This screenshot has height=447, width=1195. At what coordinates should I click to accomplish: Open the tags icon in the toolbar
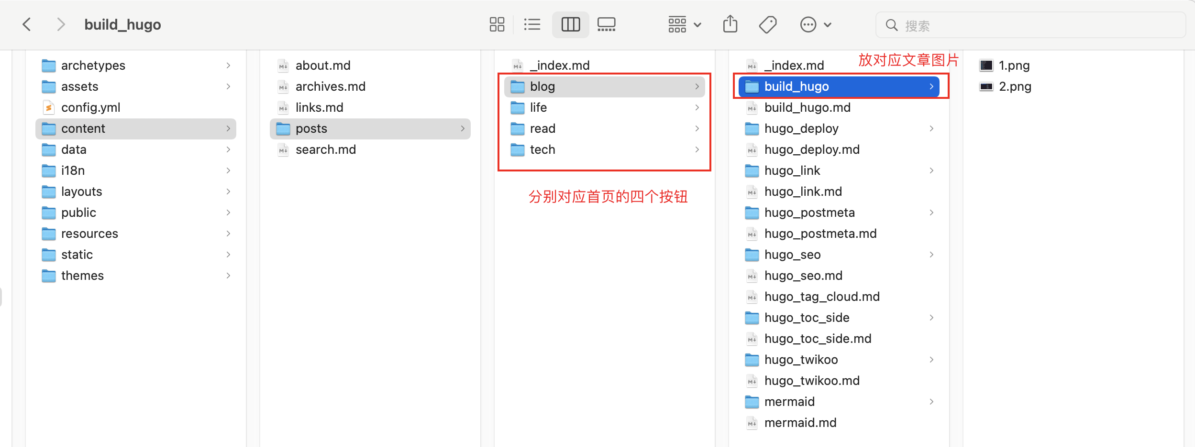[767, 24]
